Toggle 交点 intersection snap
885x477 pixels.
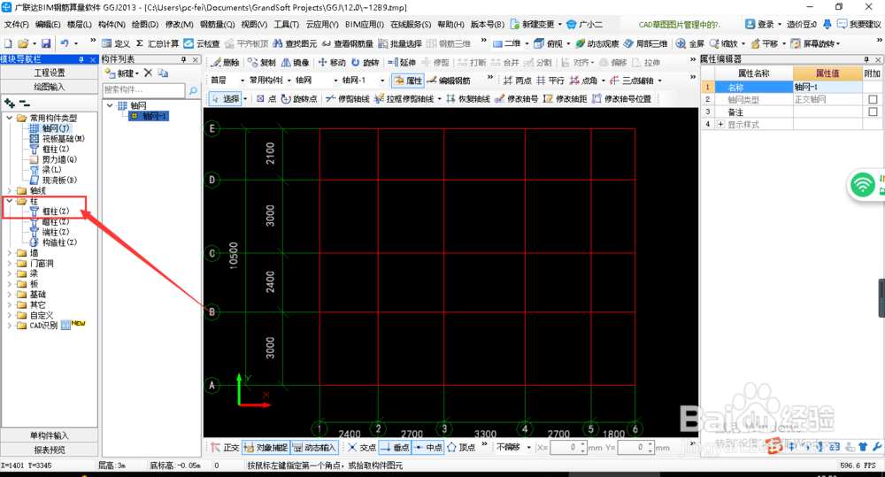(362, 447)
